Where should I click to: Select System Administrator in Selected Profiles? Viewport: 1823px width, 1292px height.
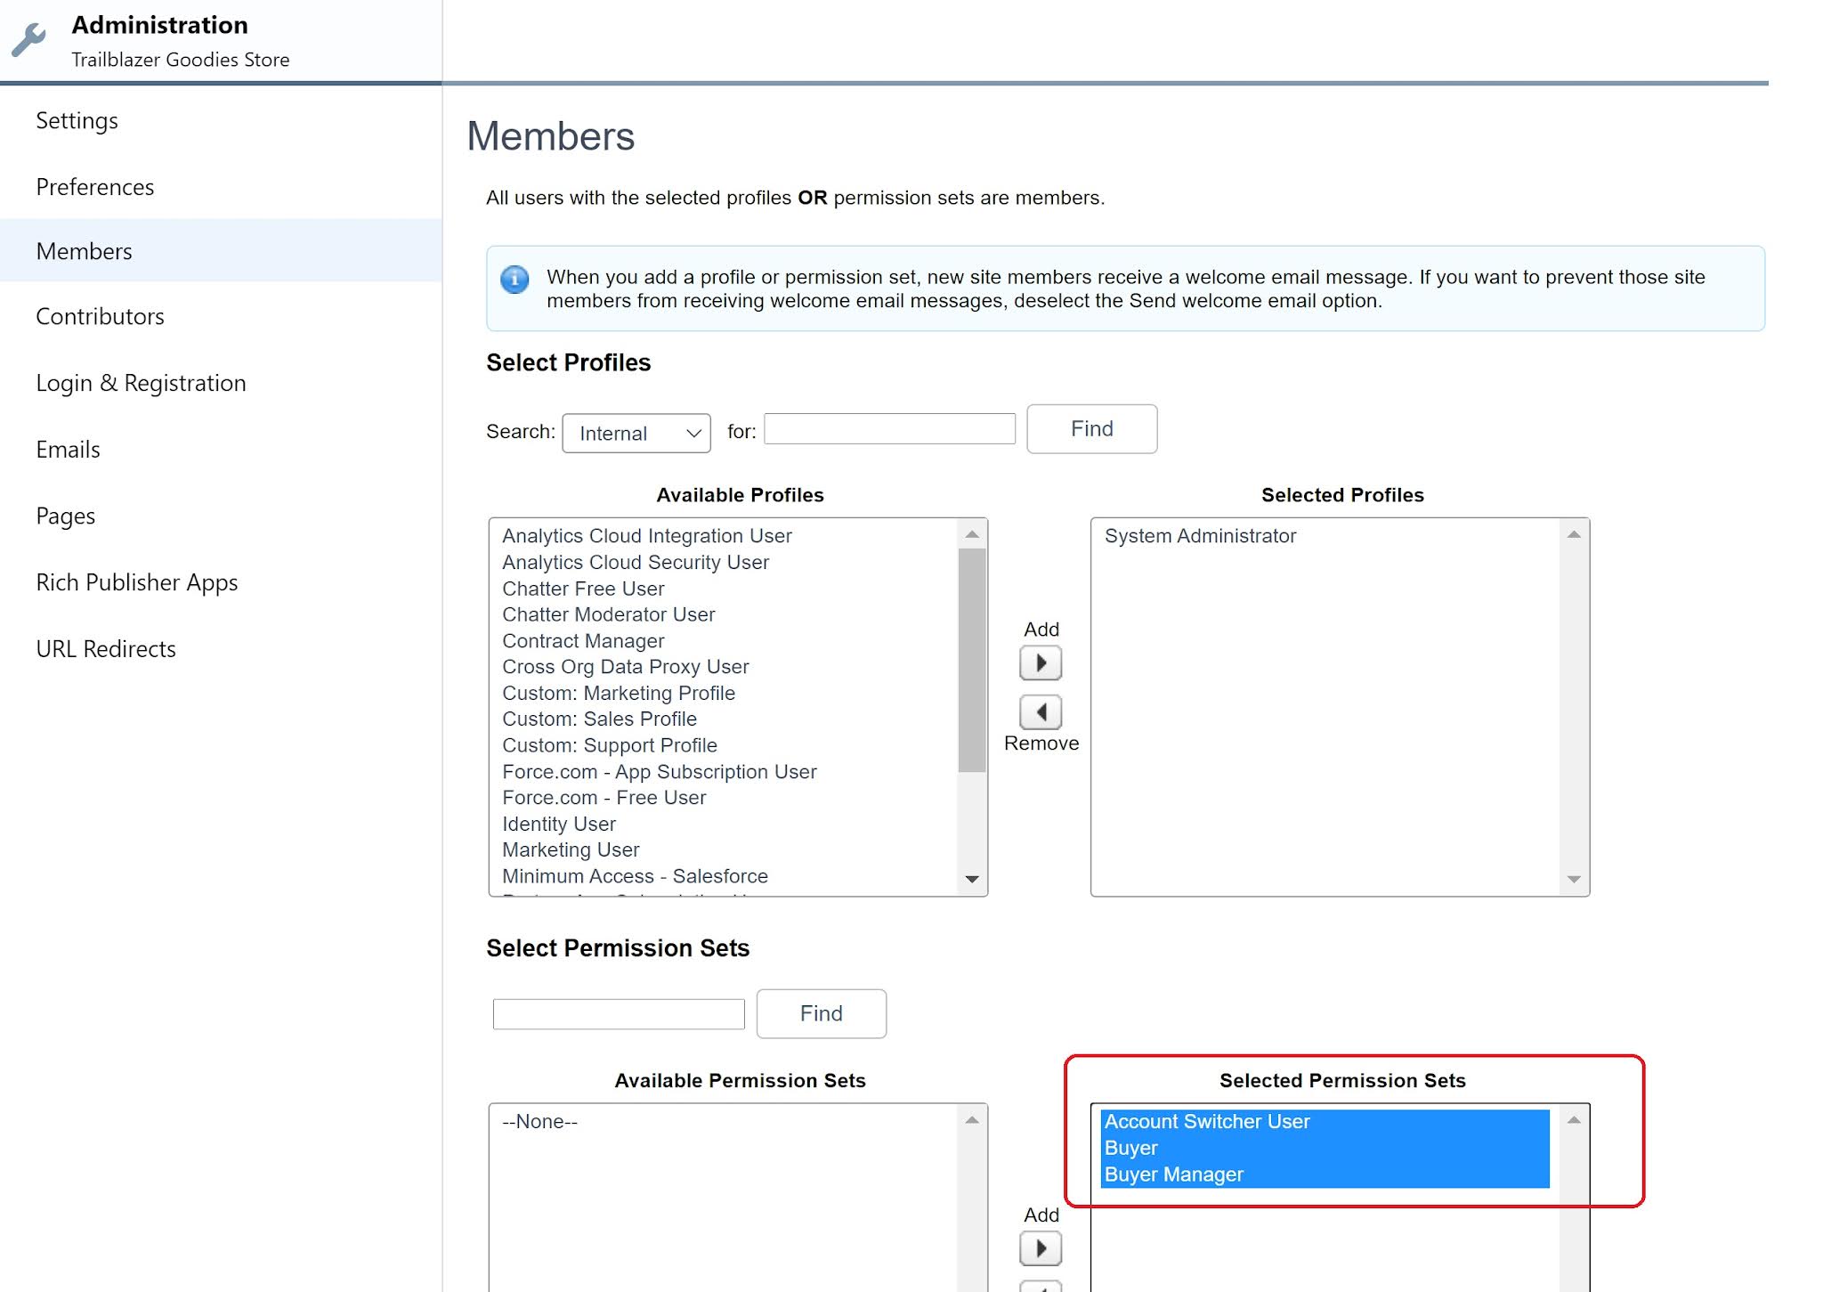pos(1200,536)
